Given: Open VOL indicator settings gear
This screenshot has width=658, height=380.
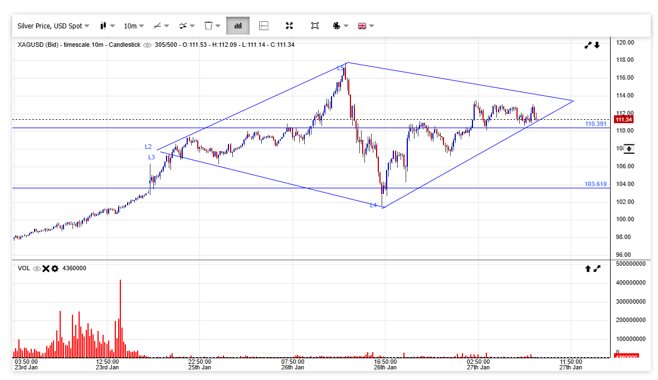Looking at the screenshot, I should click(x=55, y=269).
